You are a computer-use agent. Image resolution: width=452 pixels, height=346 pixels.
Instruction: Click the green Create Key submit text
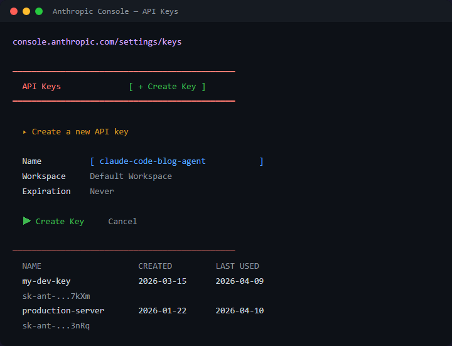[60, 222]
